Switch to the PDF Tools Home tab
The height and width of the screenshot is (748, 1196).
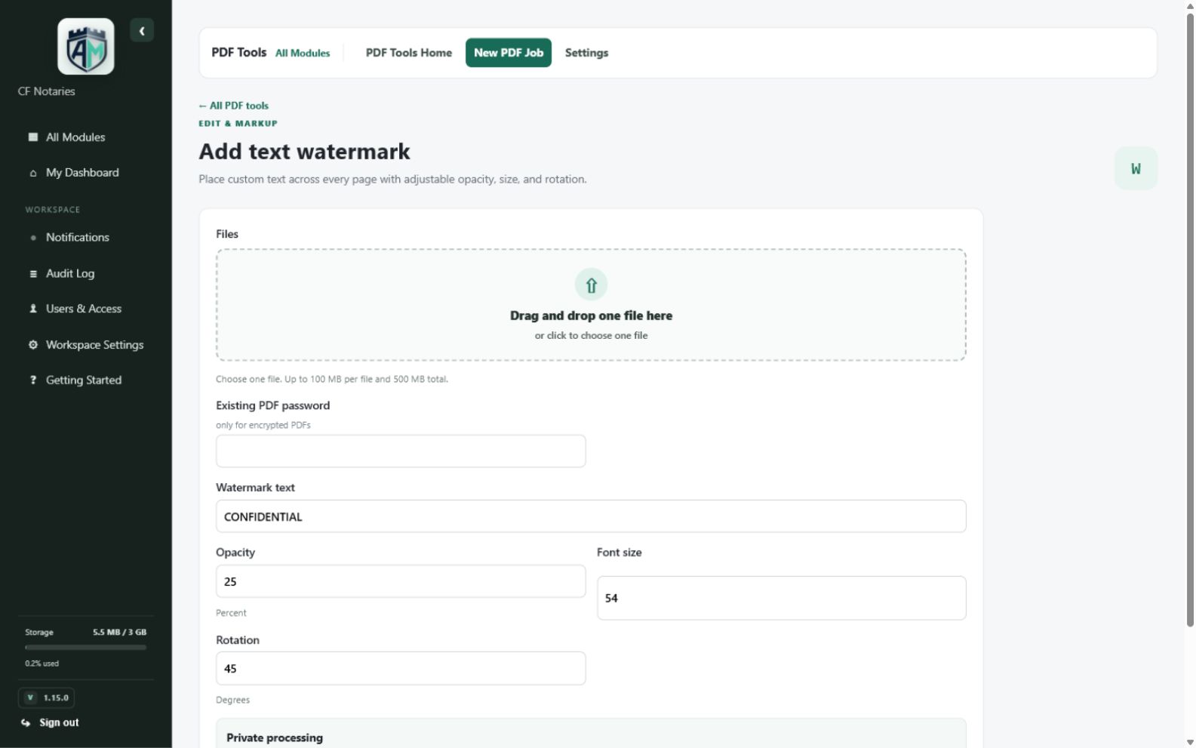click(x=409, y=53)
